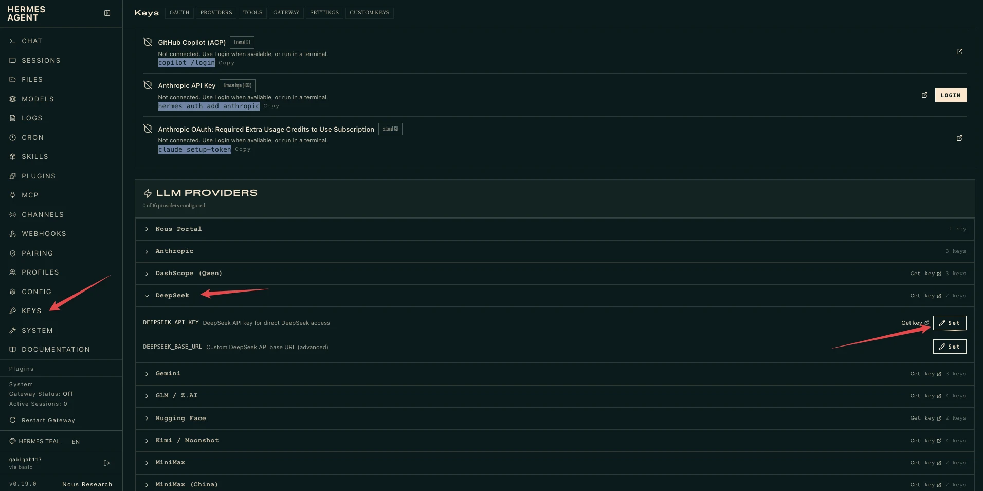Image resolution: width=983 pixels, height=491 pixels.
Task: Open the MCP plug icon
Action: point(12,195)
